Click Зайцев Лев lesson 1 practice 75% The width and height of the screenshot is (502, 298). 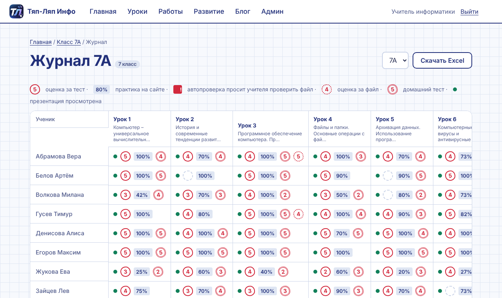142,291
